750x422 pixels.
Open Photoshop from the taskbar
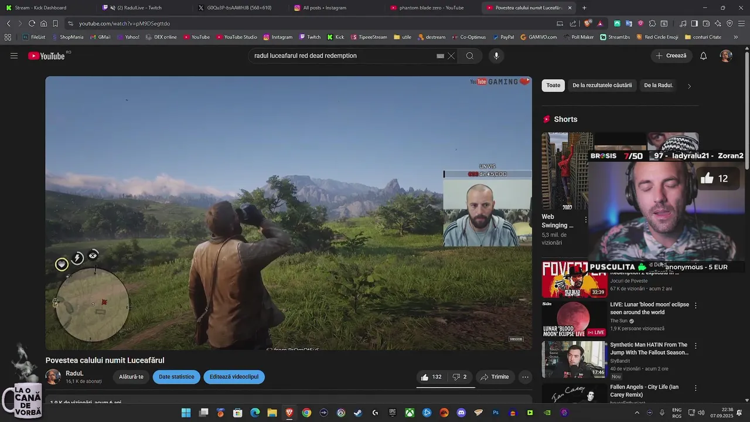coord(496,413)
